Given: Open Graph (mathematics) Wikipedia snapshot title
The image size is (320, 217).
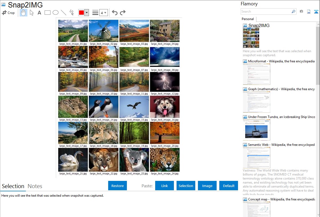Looking at the screenshot, I should (281, 89).
